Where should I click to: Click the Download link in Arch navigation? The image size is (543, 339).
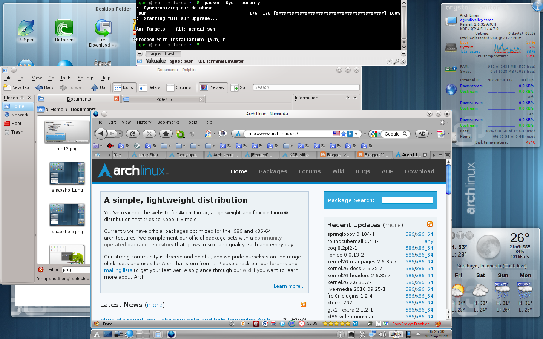[x=420, y=171]
